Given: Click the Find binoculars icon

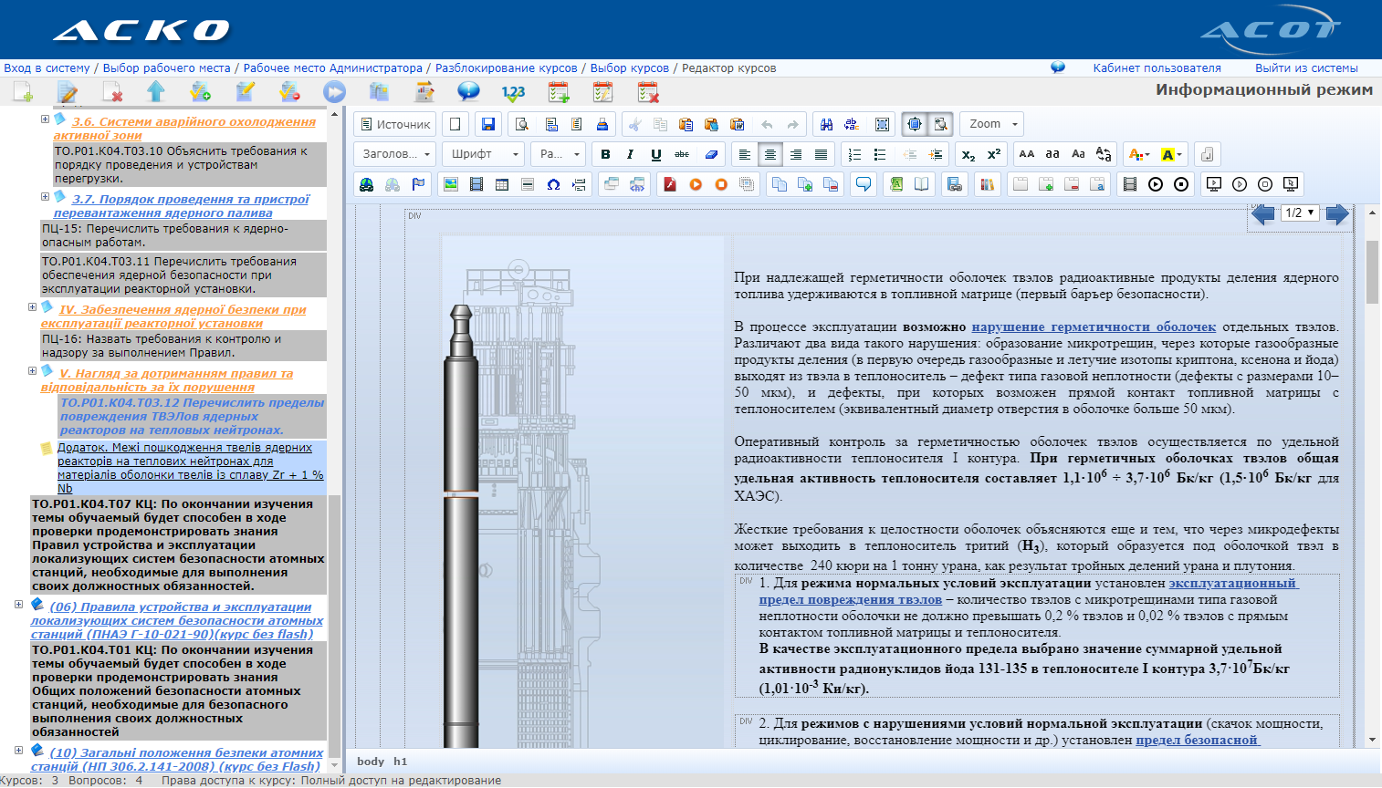Looking at the screenshot, I should pyautogui.click(x=826, y=124).
